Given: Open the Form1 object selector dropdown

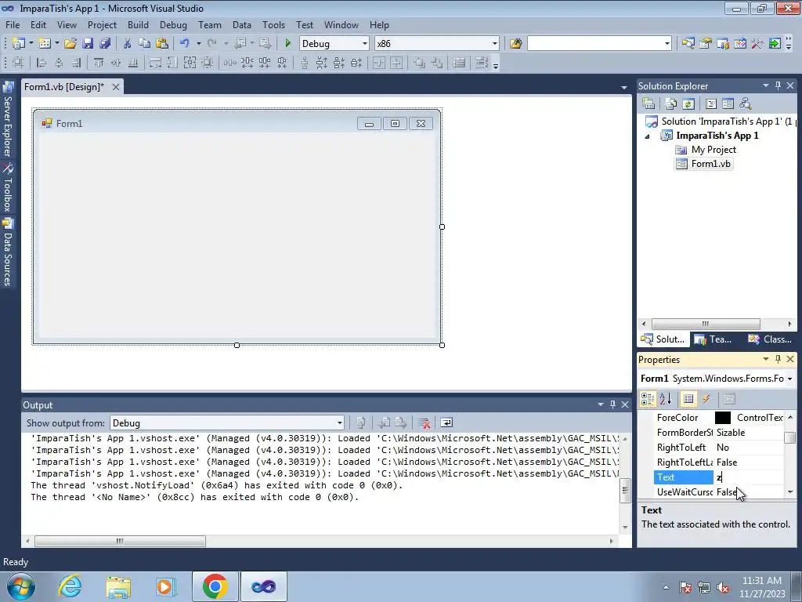Looking at the screenshot, I should tap(789, 379).
